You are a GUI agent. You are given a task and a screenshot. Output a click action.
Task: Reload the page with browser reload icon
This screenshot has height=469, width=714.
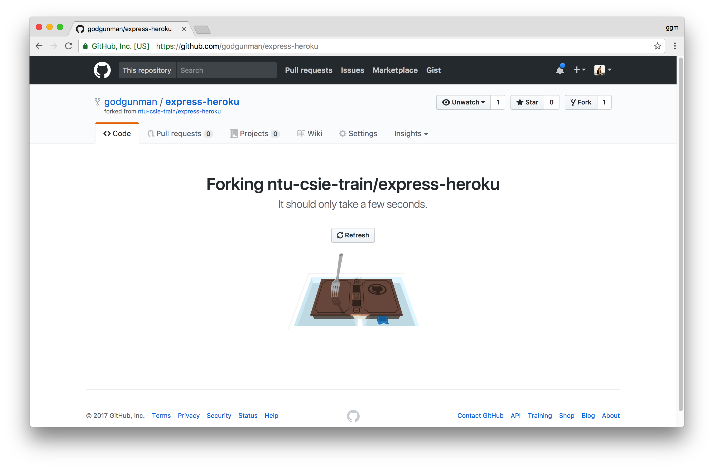(x=69, y=46)
